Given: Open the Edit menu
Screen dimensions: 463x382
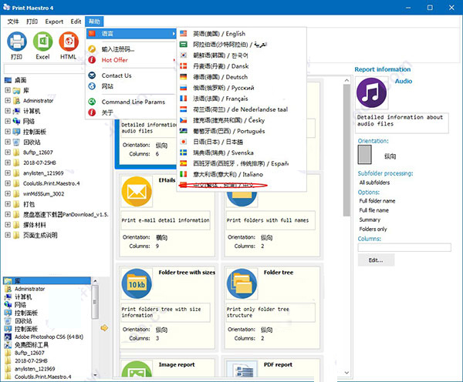Looking at the screenshot, I should [76, 22].
